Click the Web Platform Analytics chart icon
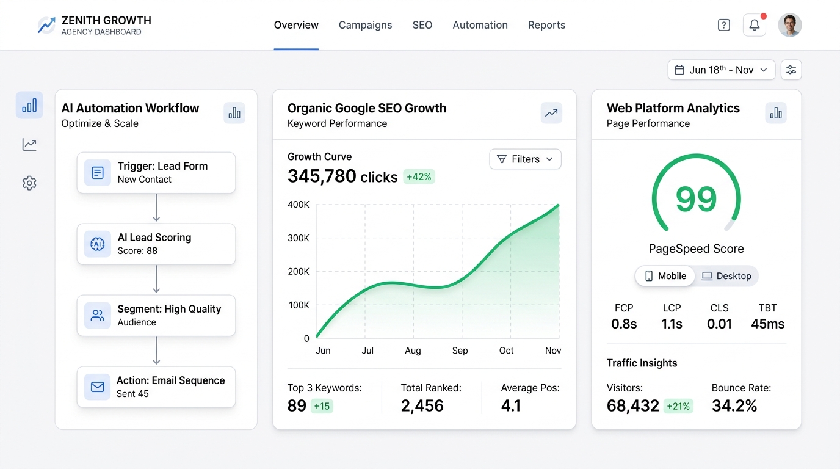The width and height of the screenshot is (840, 469). (776, 113)
